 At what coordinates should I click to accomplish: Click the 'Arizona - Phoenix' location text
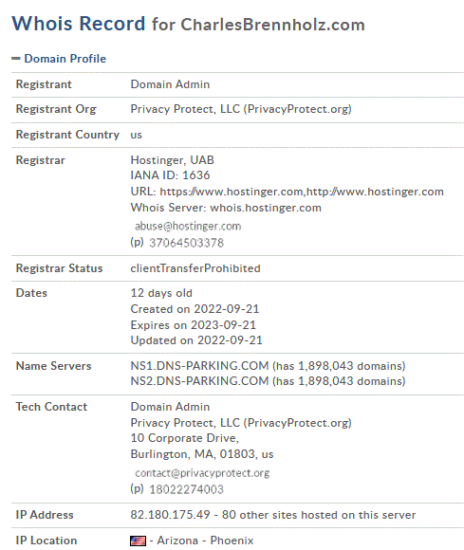pos(205,541)
